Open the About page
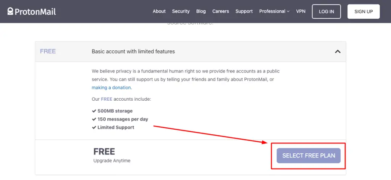The image size is (391, 180). pyautogui.click(x=159, y=11)
